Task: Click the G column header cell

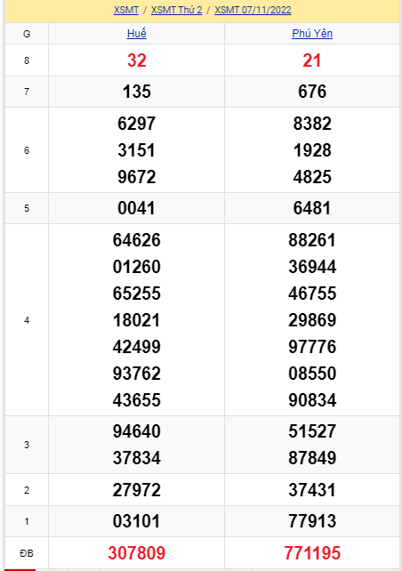Action: coord(27,34)
